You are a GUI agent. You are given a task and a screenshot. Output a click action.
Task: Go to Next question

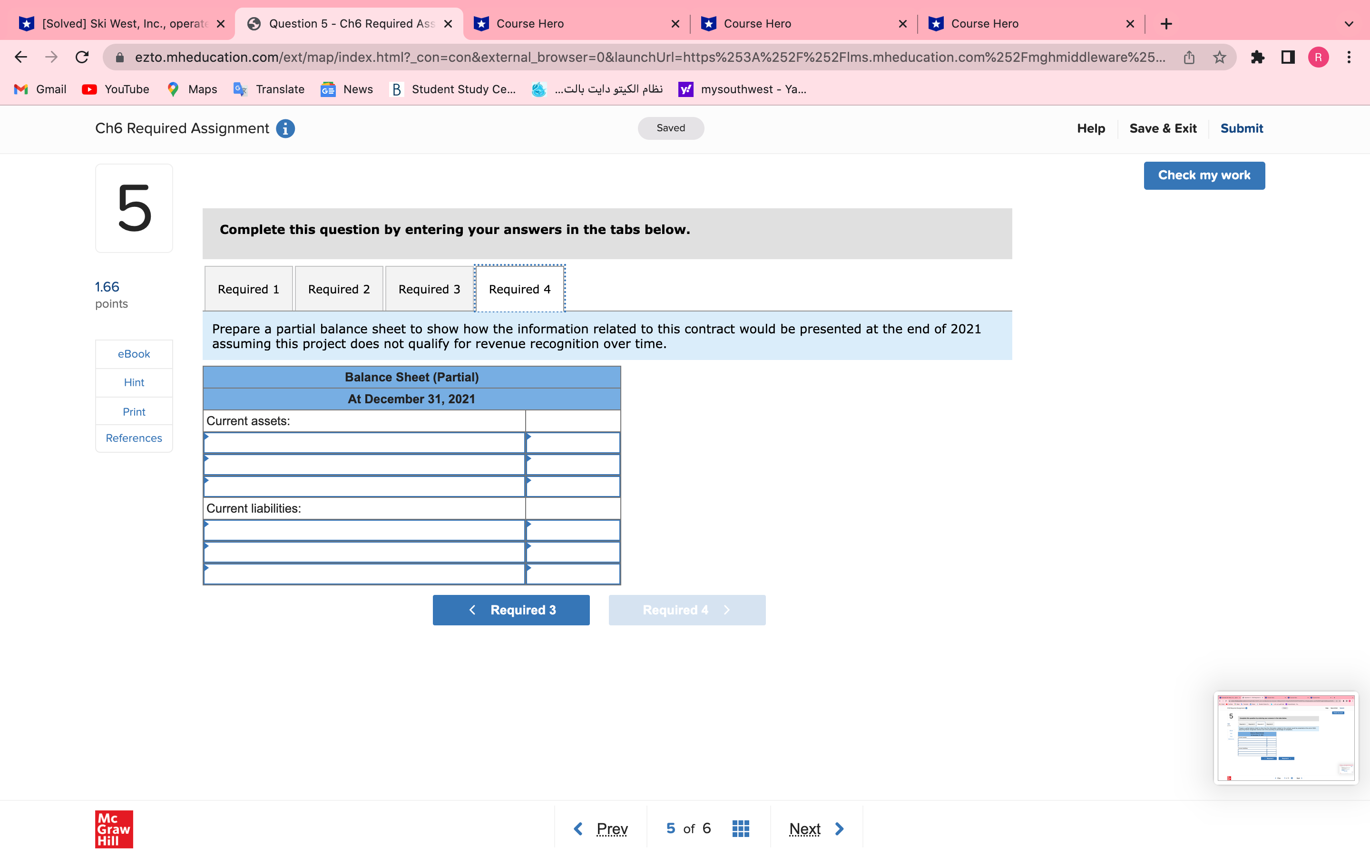coord(815,829)
